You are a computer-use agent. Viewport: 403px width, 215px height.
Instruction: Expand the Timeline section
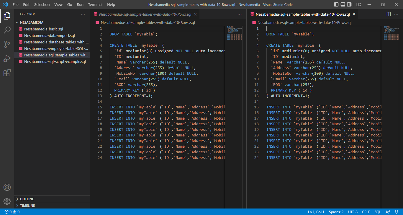[x=27, y=206]
